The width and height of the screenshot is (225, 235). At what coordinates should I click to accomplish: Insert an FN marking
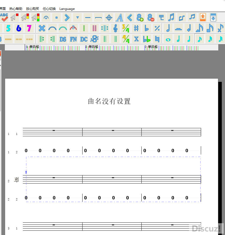pos(73,39)
